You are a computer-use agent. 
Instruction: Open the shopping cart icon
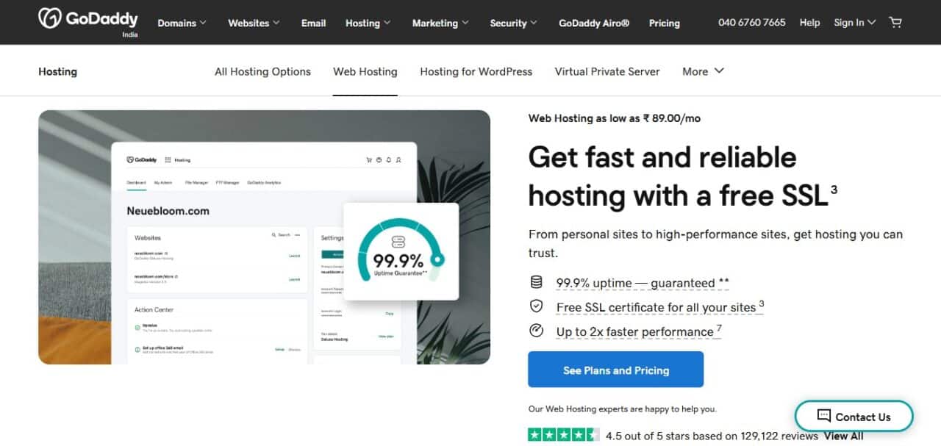point(895,23)
